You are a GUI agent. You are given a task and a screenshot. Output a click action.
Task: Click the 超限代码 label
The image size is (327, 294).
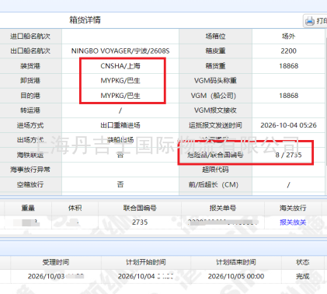pyautogui.click(x=215, y=170)
